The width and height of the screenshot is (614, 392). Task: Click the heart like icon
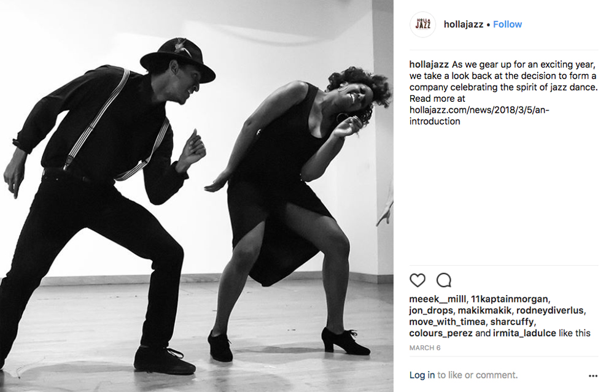click(x=417, y=280)
